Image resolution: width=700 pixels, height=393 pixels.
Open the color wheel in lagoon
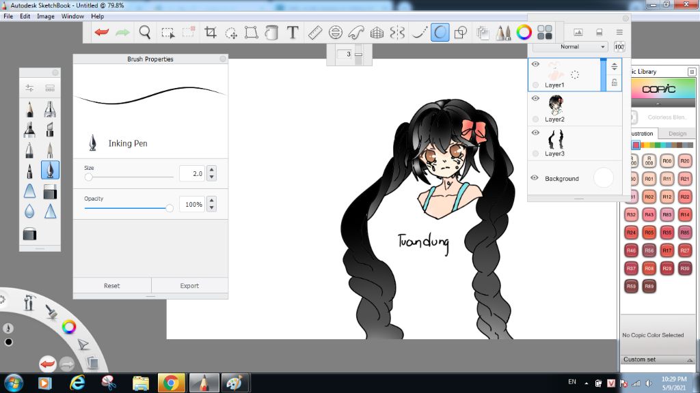tap(69, 327)
